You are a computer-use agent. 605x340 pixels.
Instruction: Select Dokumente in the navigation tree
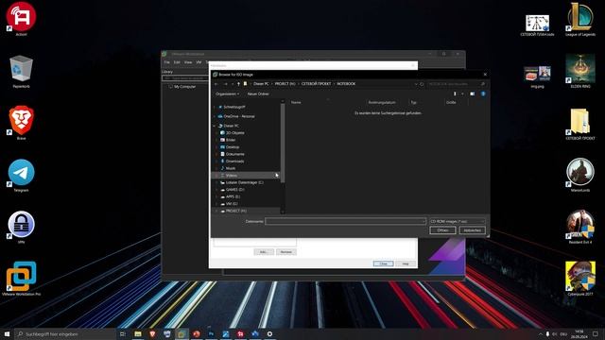tap(235, 154)
